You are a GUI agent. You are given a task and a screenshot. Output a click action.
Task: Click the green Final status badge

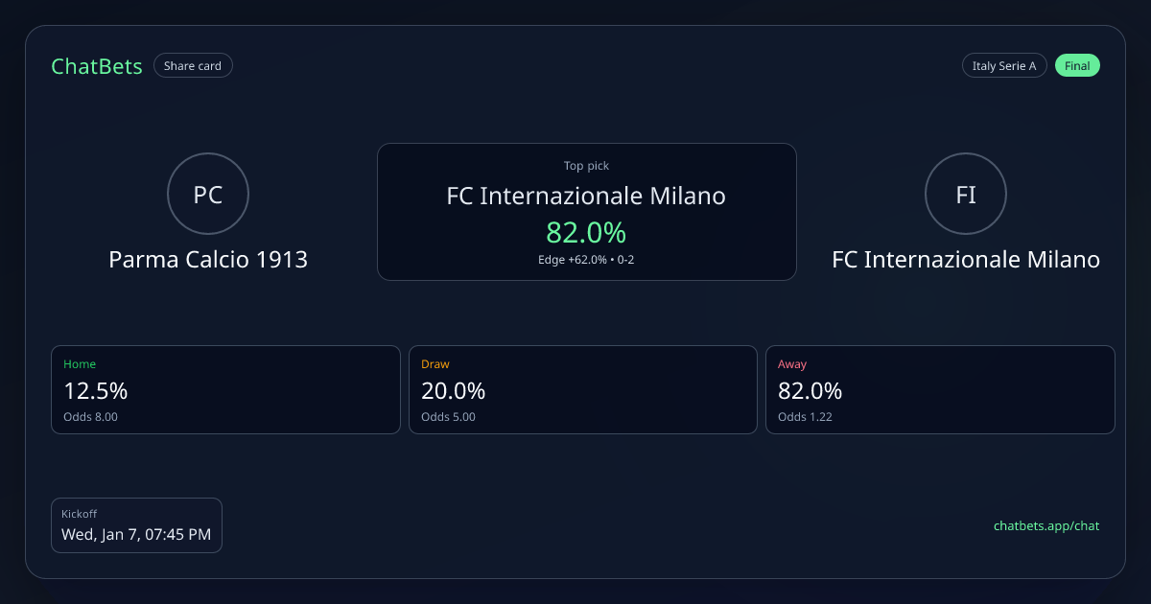click(1077, 66)
